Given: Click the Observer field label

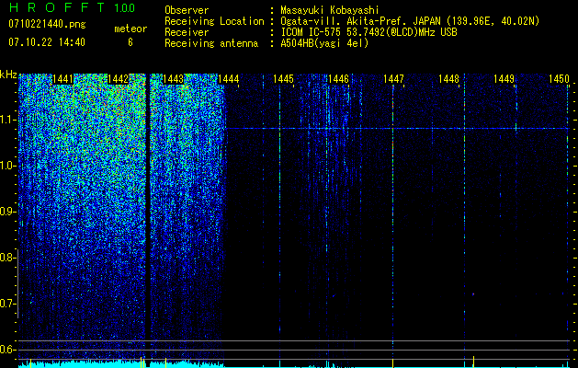Looking at the screenshot, I should click(x=187, y=10).
